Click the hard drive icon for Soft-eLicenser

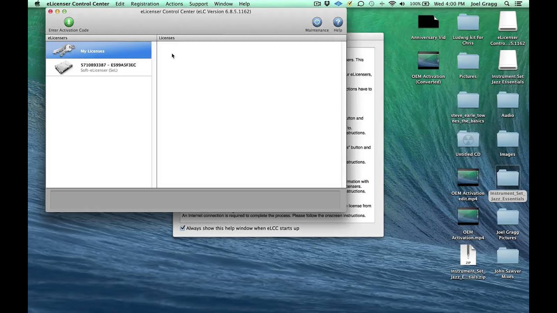(64, 67)
